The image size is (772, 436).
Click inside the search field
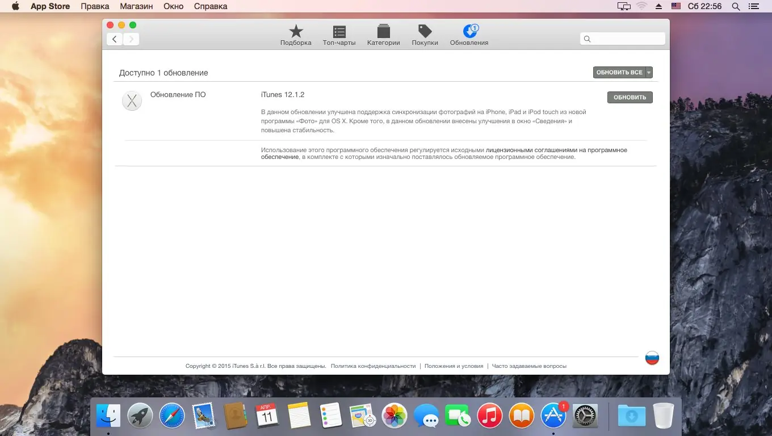coord(622,38)
